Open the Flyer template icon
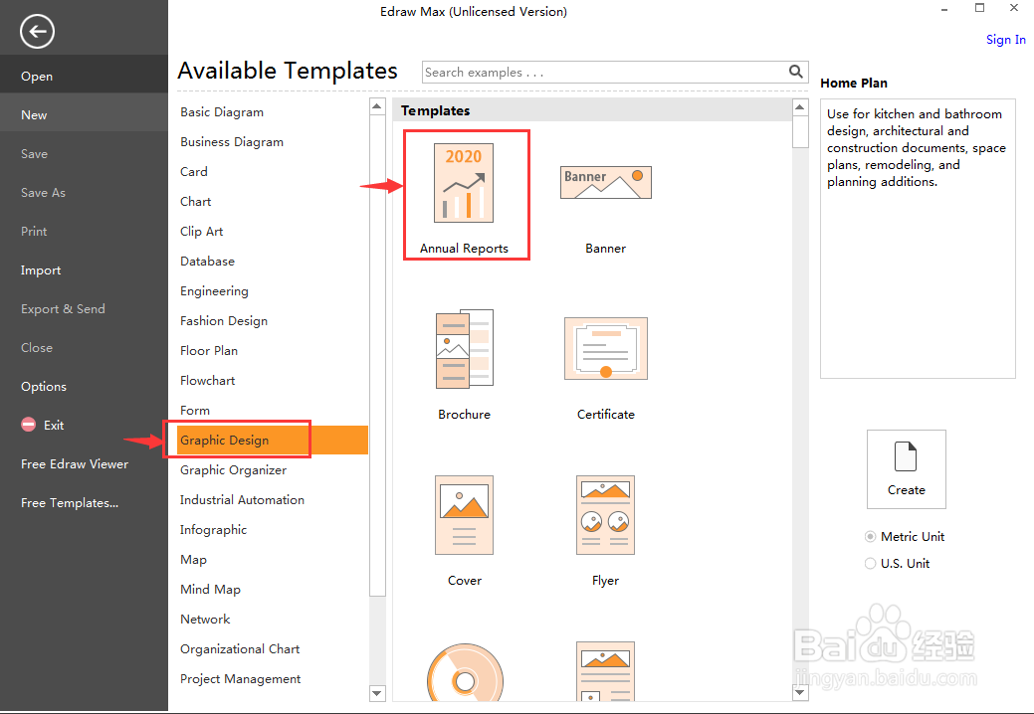The width and height of the screenshot is (1034, 714). [x=605, y=515]
